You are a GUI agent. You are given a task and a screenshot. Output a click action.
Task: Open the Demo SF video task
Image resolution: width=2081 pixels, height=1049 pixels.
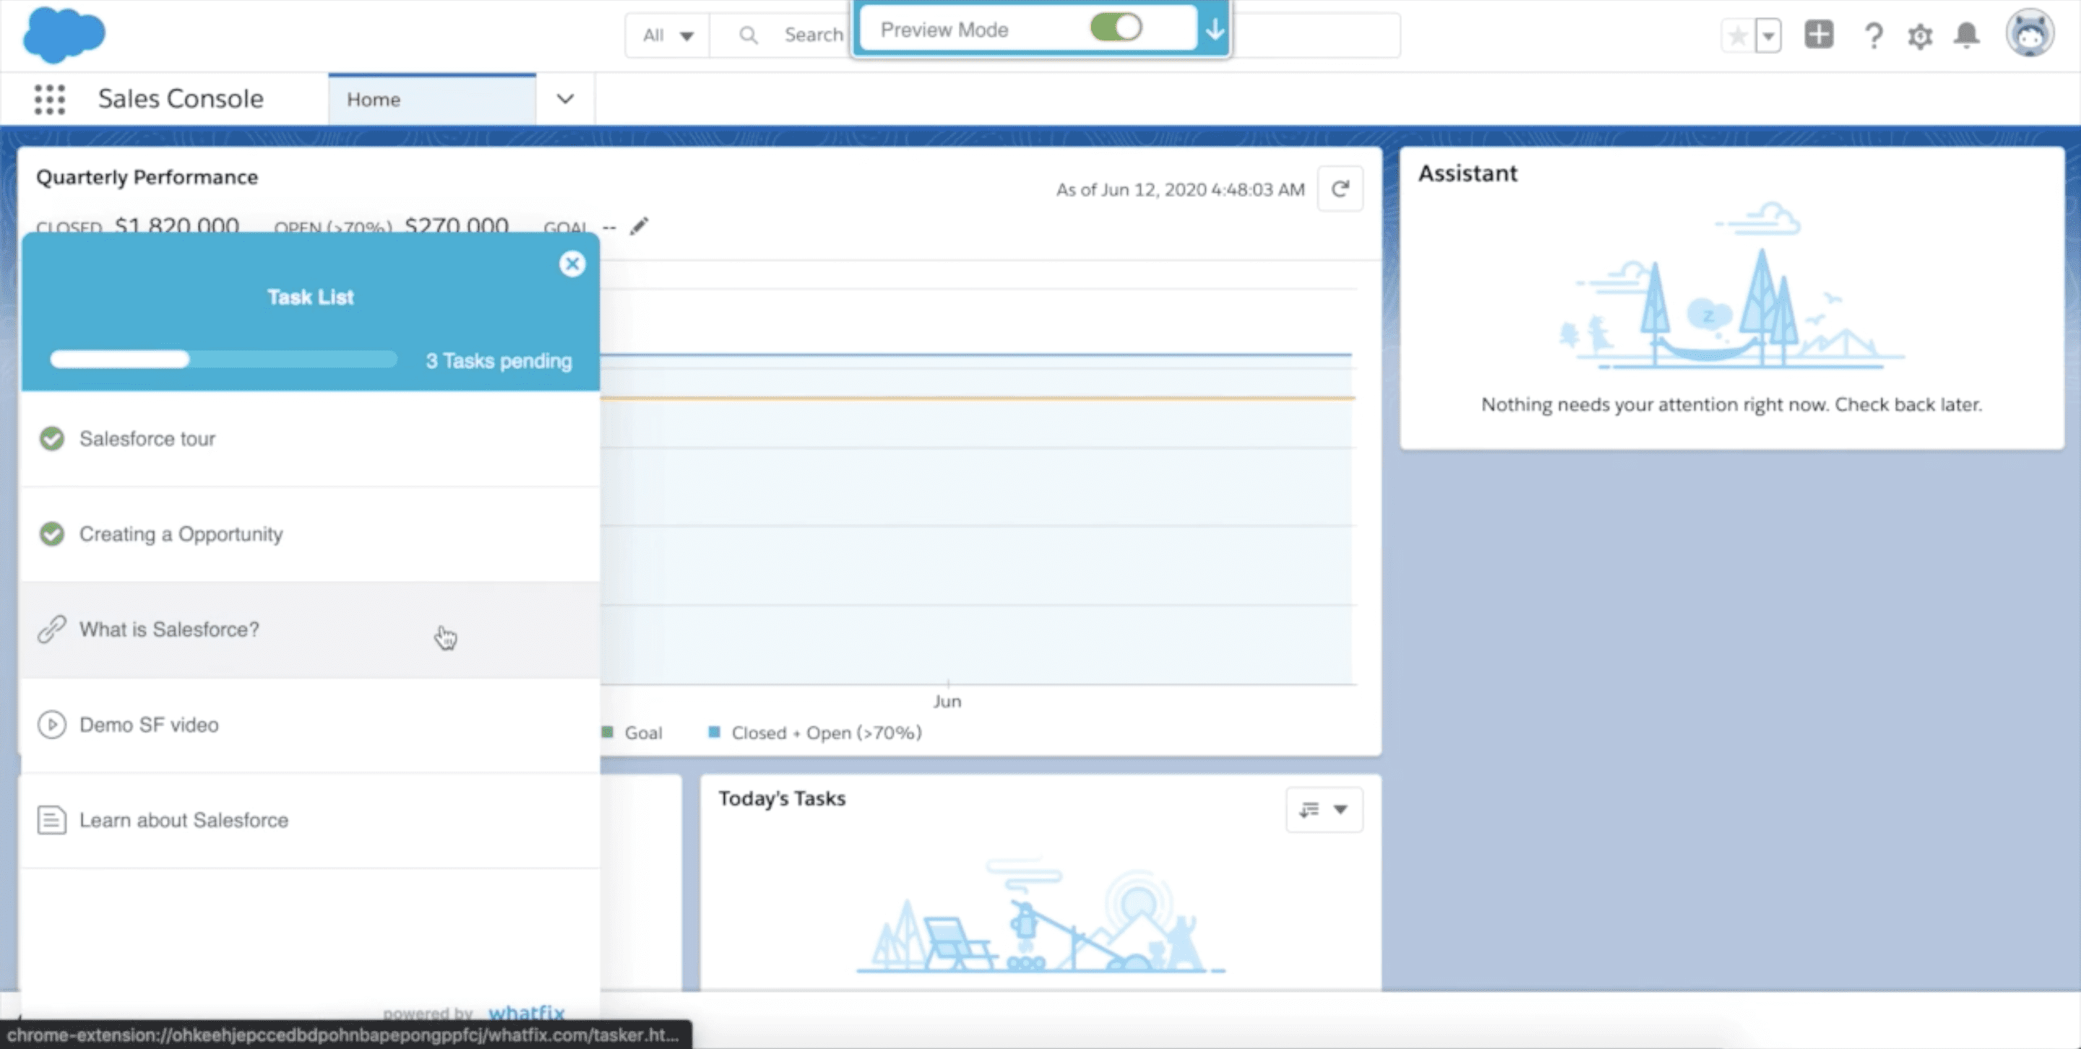point(310,725)
